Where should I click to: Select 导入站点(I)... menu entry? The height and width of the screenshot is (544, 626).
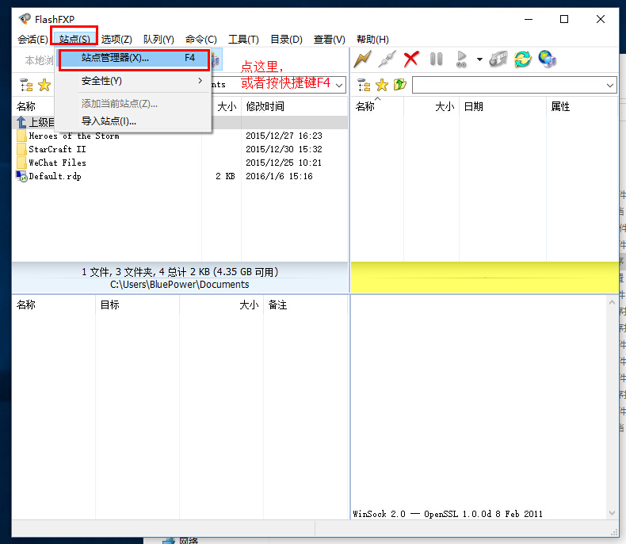point(134,121)
